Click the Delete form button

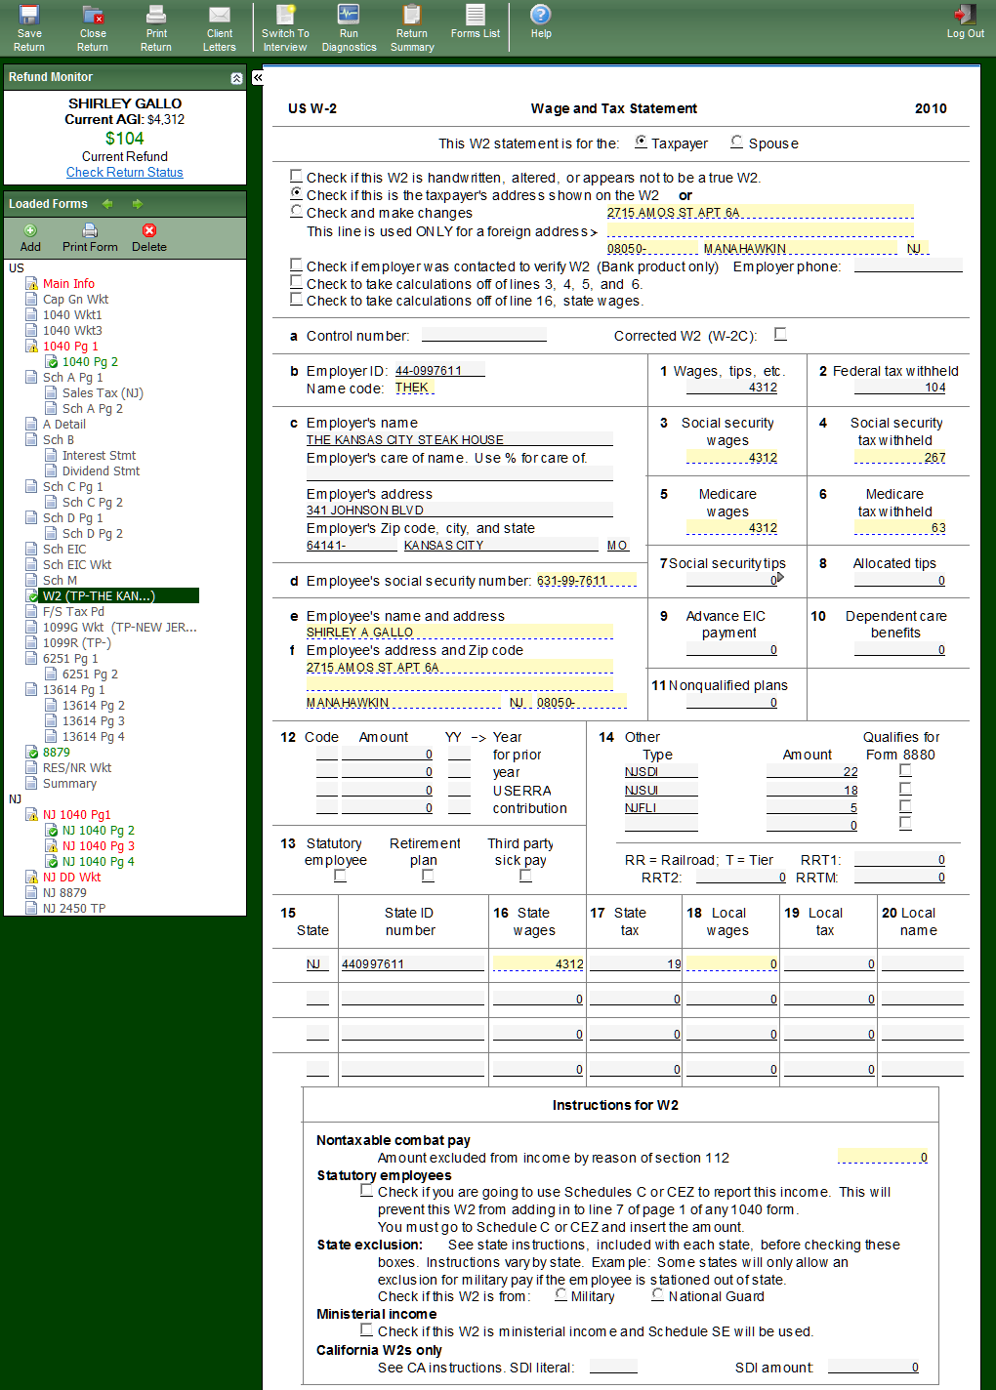point(148,237)
